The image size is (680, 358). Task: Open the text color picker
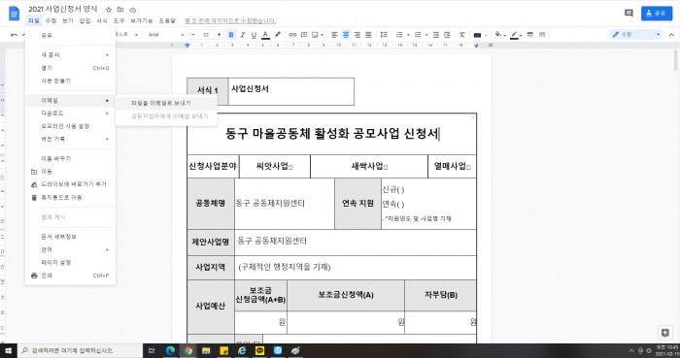[265, 35]
